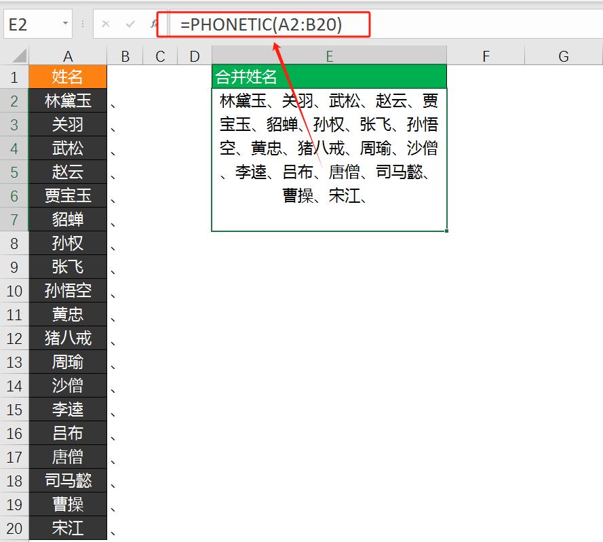Viewport: 603px width, 542px height.
Task: Select cell containing 林黛玉
Action: (68, 101)
